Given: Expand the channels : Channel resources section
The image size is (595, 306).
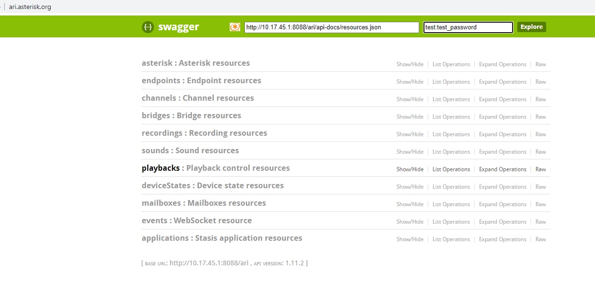Looking at the screenshot, I should pyautogui.click(x=198, y=98).
